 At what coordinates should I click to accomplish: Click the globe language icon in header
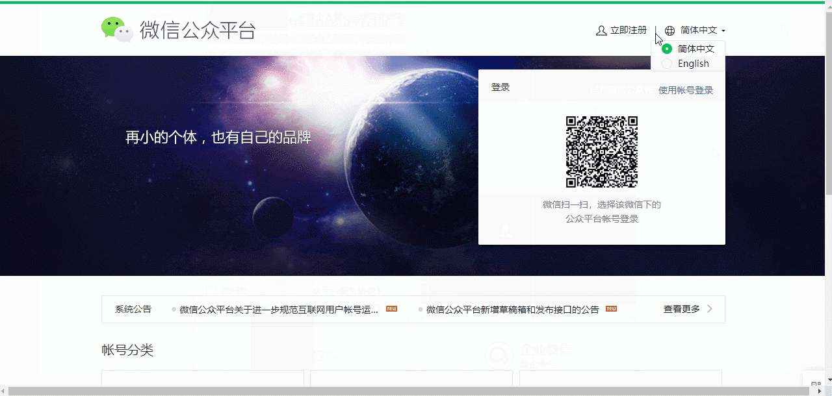point(669,30)
